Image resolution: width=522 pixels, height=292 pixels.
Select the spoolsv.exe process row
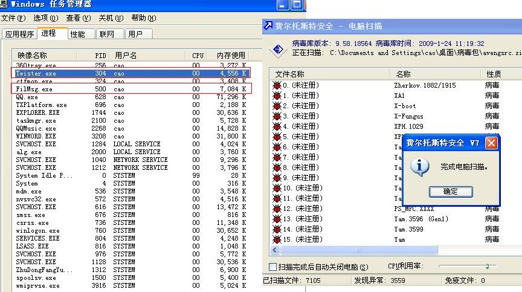click(x=131, y=277)
